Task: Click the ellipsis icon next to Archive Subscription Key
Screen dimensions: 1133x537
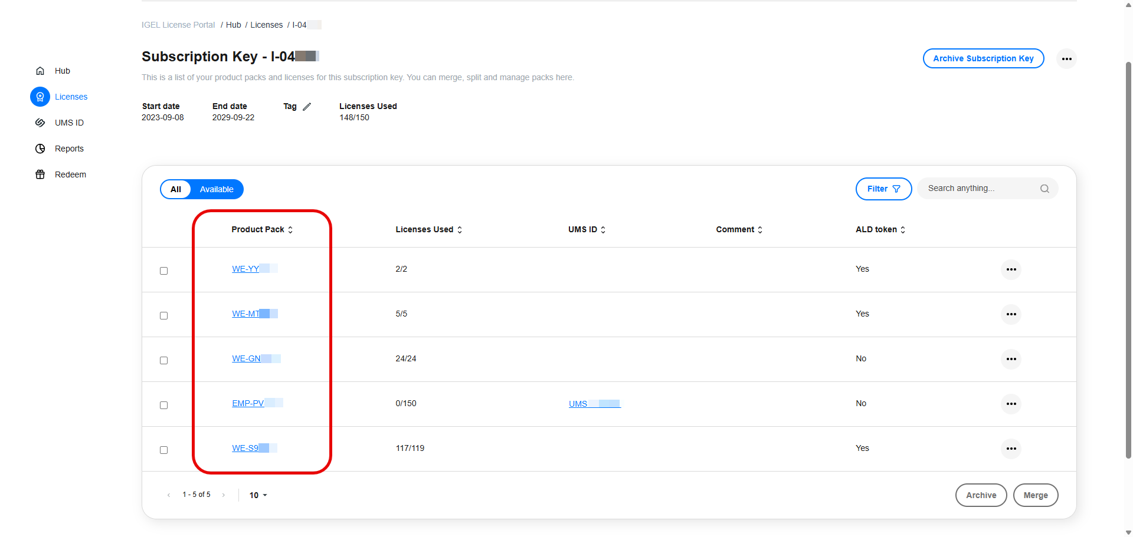Action: click(1066, 58)
